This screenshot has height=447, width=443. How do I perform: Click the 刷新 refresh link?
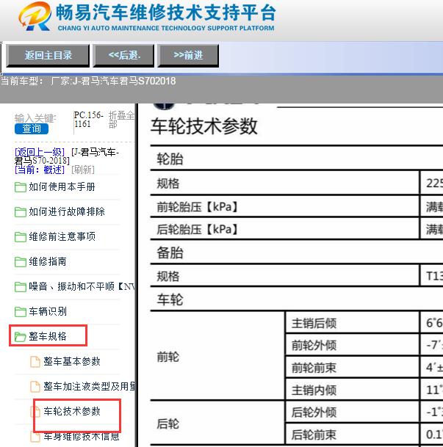tap(83, 170)
